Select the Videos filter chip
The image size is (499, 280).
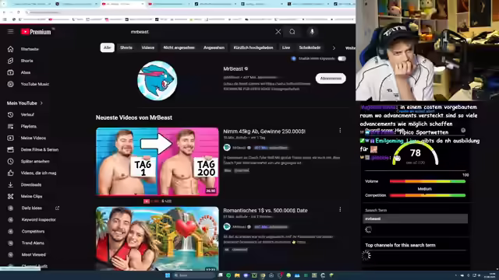[x=147, y=47]
